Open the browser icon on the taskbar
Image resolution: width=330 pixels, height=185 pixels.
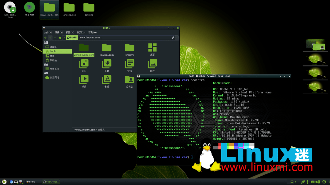(11, 182)
